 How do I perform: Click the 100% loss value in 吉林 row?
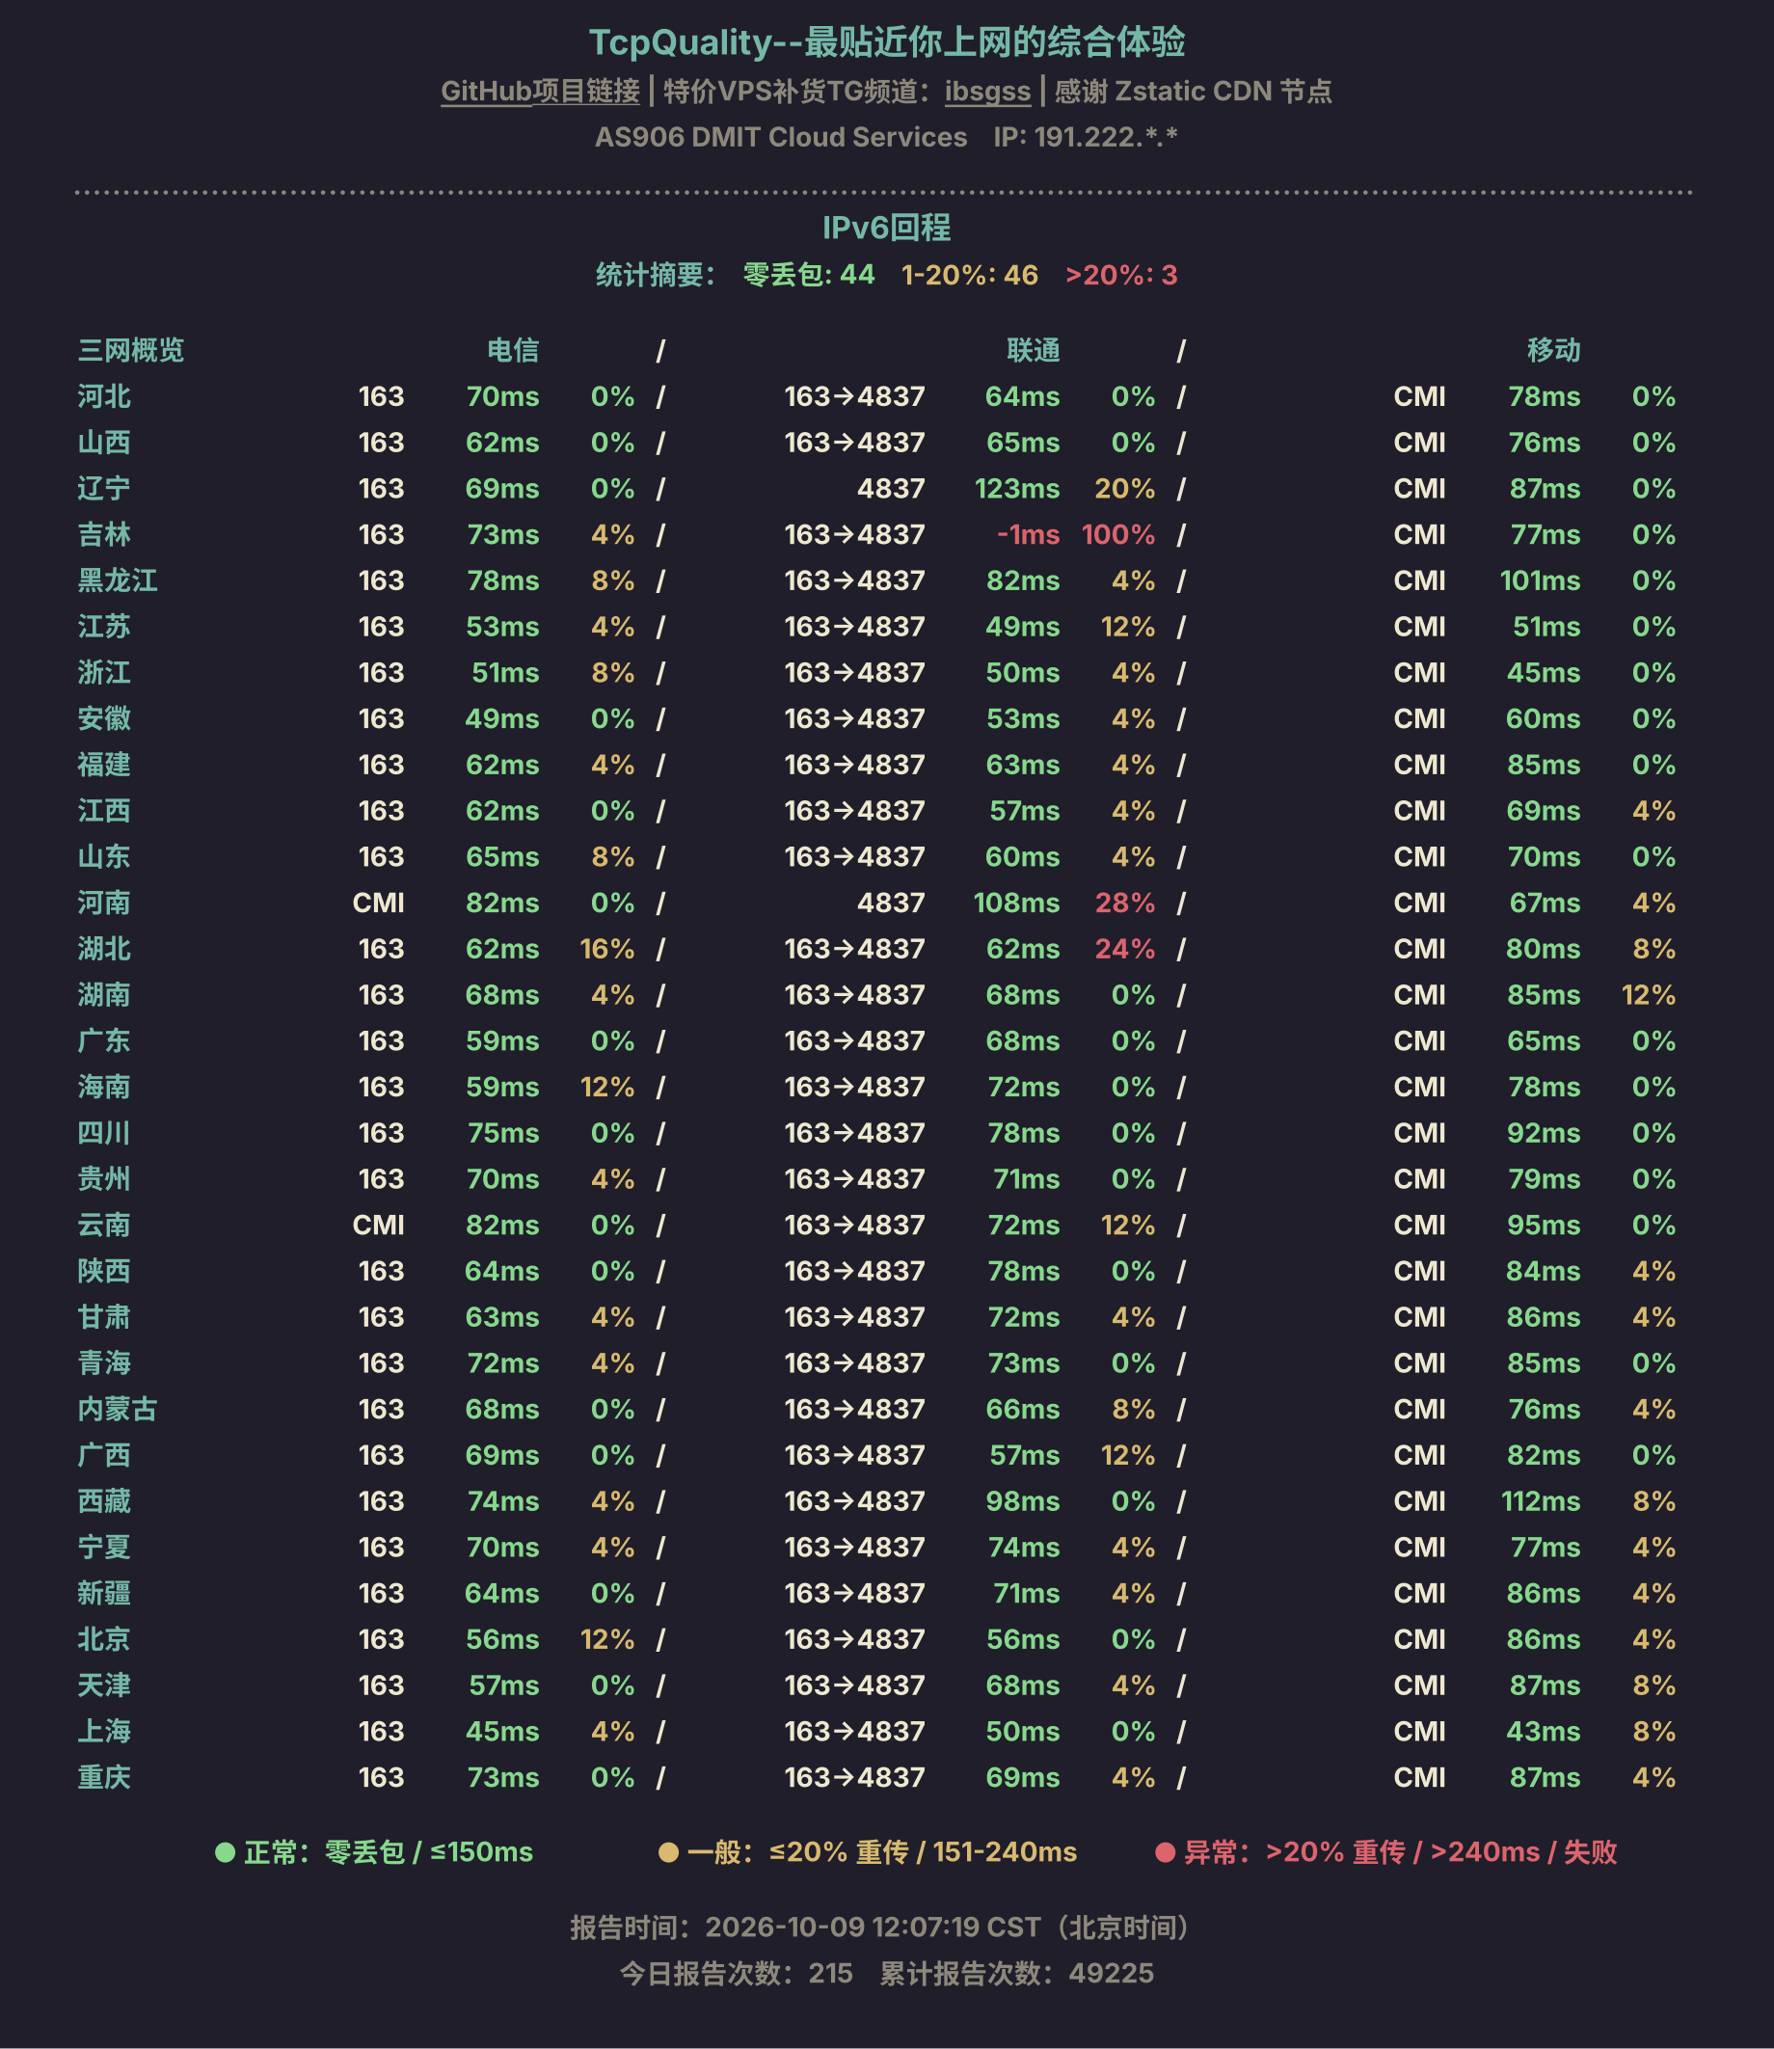1118,534
